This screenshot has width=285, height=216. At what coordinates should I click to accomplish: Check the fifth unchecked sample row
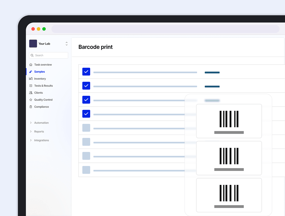(x=86, y=128)
